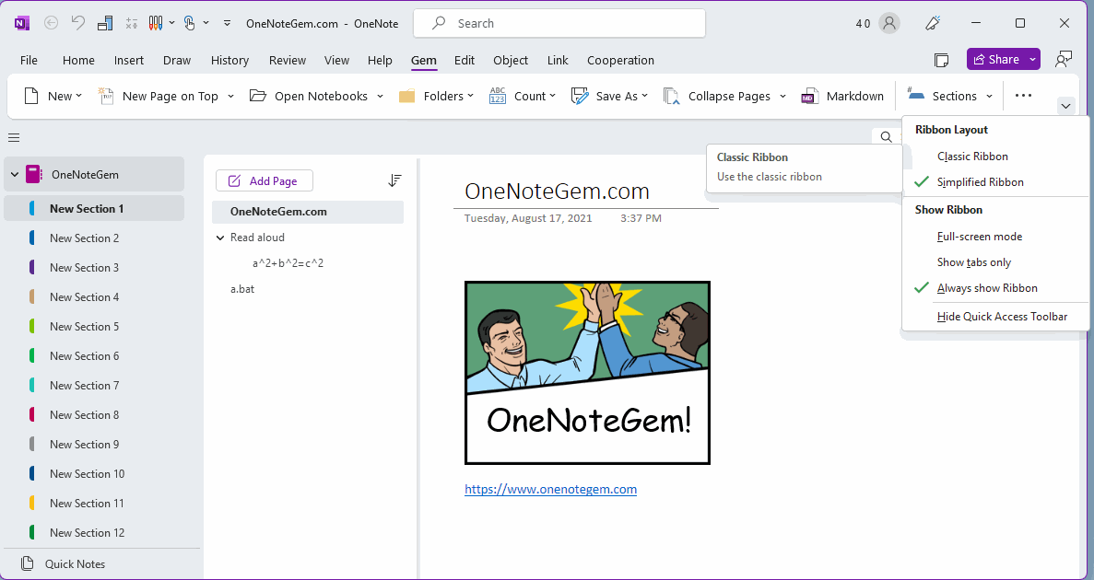Screen dimensions: 1094x580
Task: Click the Ribbon Display Options chevron
Action: point(1065,106)
